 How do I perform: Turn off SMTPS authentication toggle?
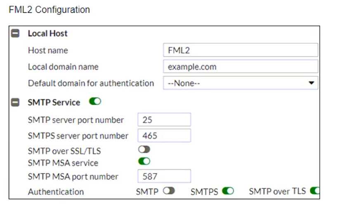click(x=228, y=191)
